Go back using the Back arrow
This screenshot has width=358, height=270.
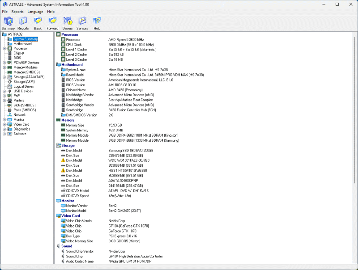pyautogui.click(x=38, y=23)
